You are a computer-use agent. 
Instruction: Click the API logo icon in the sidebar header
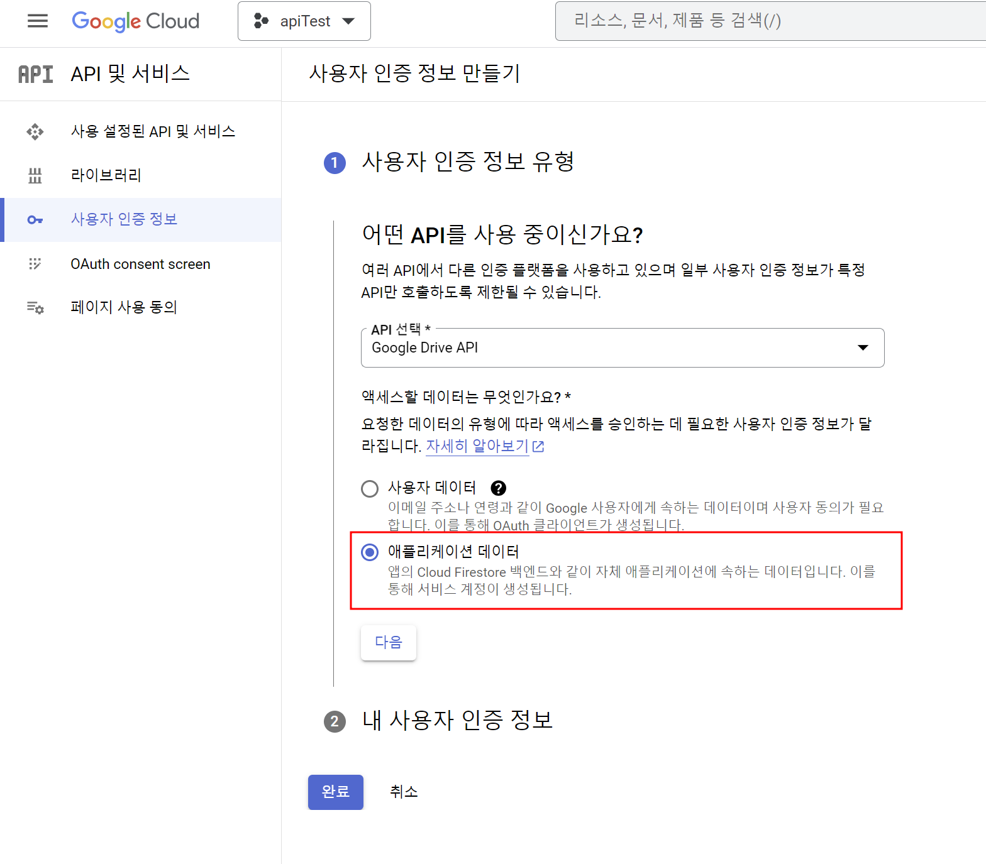(36, 74)
